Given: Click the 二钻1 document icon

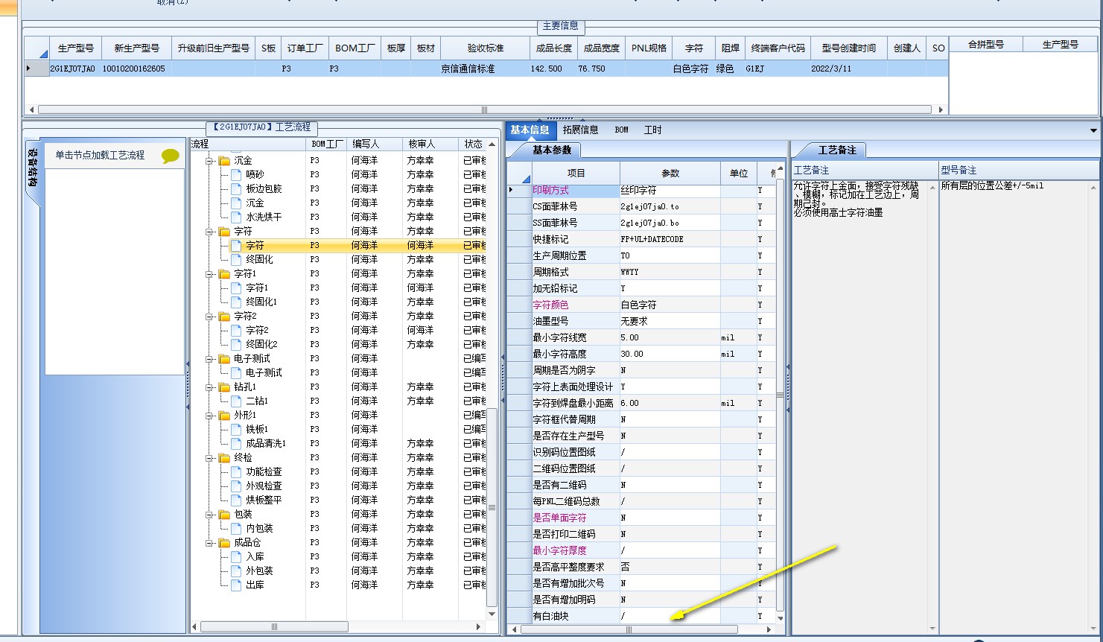Looking at the screenshot, I should pos(236,401).
